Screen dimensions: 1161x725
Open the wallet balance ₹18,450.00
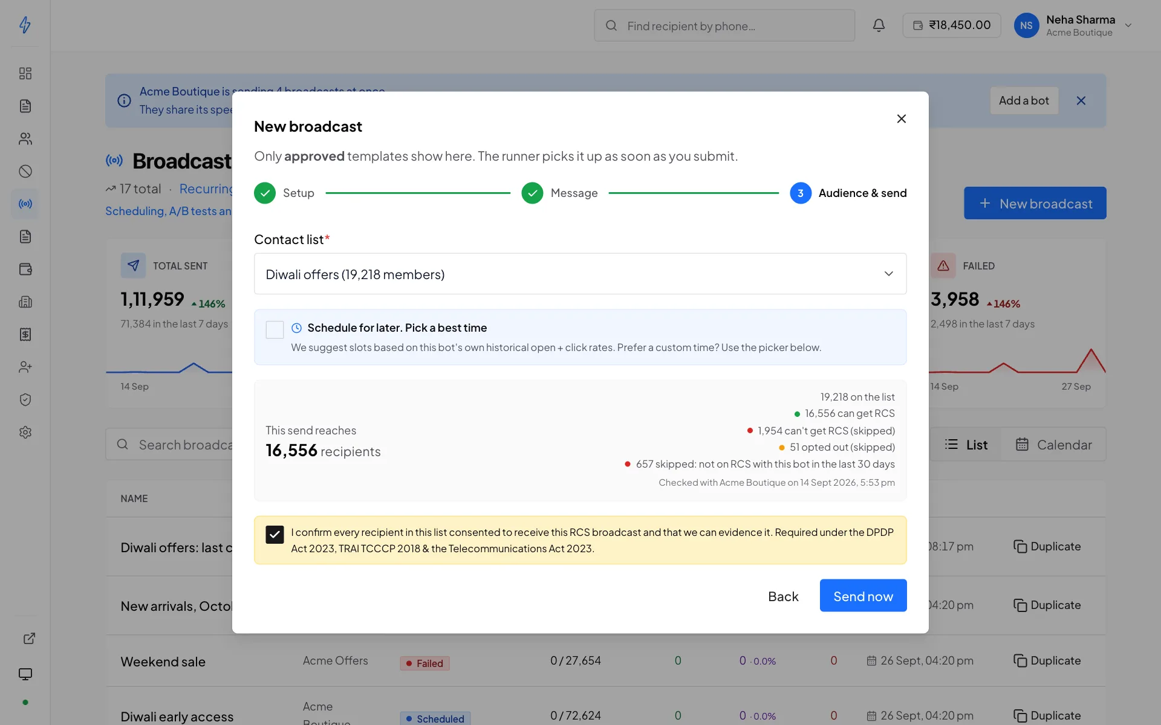951,25
